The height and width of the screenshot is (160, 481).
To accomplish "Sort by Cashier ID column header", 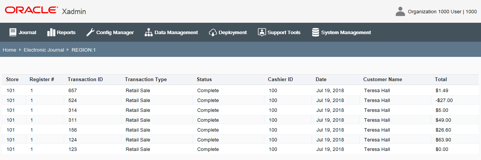I will (281, 79).
